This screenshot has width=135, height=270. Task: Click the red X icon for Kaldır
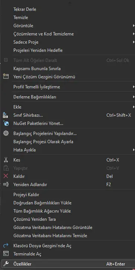6,176
